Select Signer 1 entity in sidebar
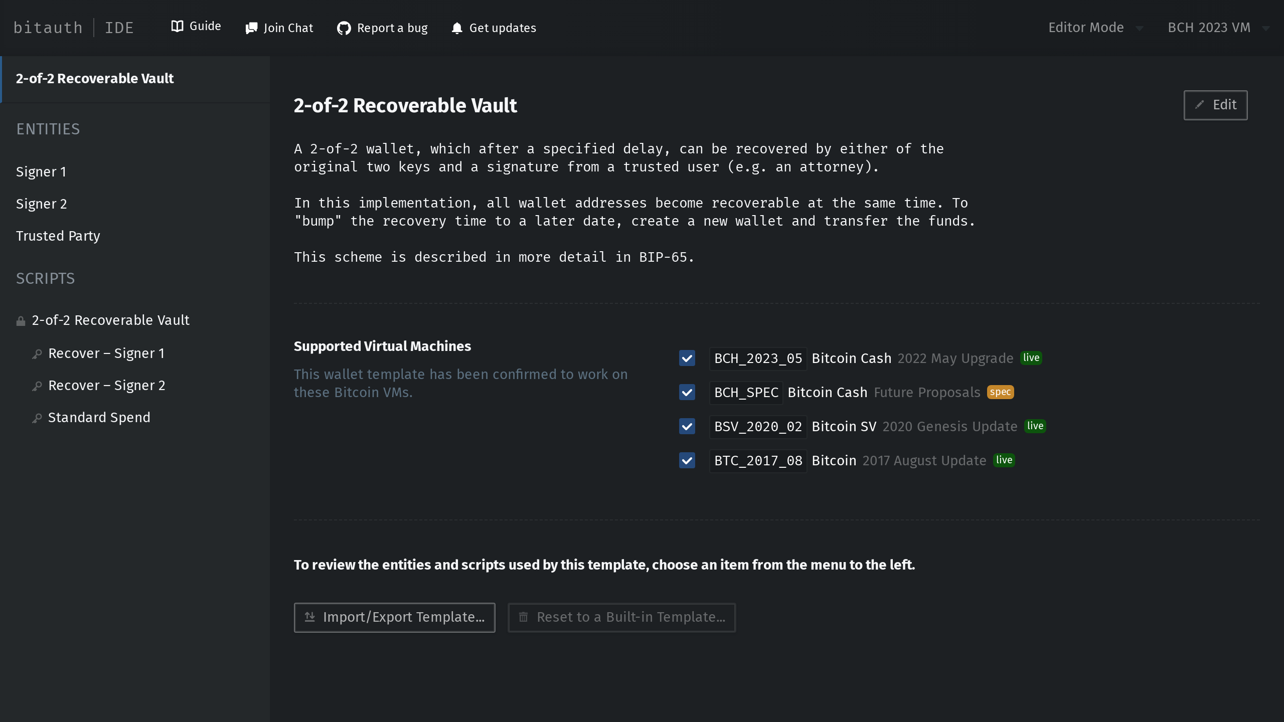 pos(41,172)
